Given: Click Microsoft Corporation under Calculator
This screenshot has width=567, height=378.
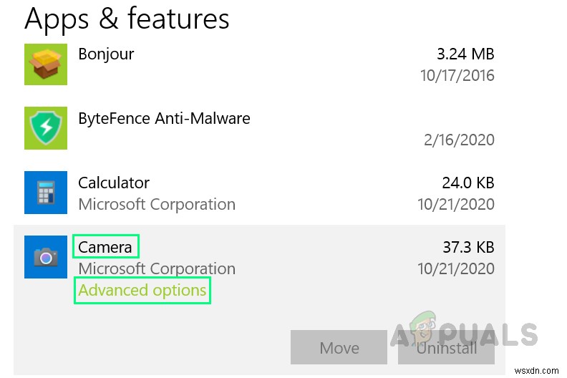Looking at the screenshot, I should pos(157,205).
